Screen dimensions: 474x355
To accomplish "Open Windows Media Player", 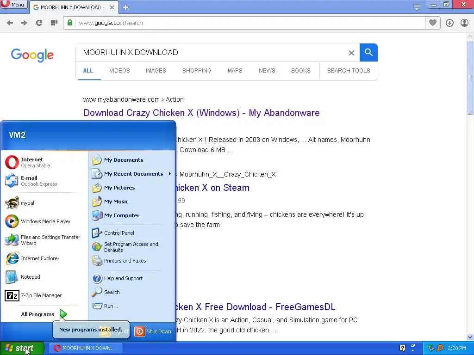I will coord(44,221).
